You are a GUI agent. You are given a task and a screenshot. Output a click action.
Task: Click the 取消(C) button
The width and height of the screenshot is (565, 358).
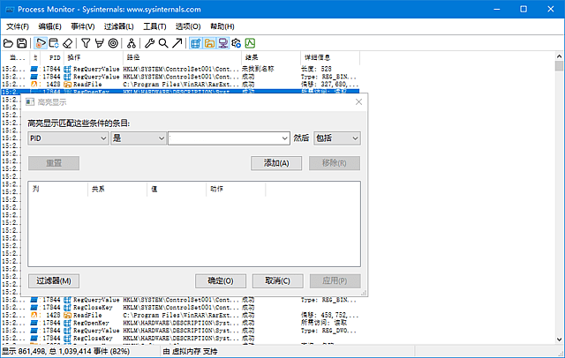click(x=278, y=281)
